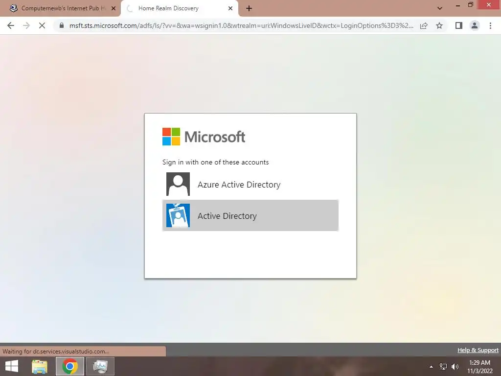The width and height of the screenshot is (501, 376).
Task: Close the Home Realm Discovery tab
Action: click(x=230, y=9)
